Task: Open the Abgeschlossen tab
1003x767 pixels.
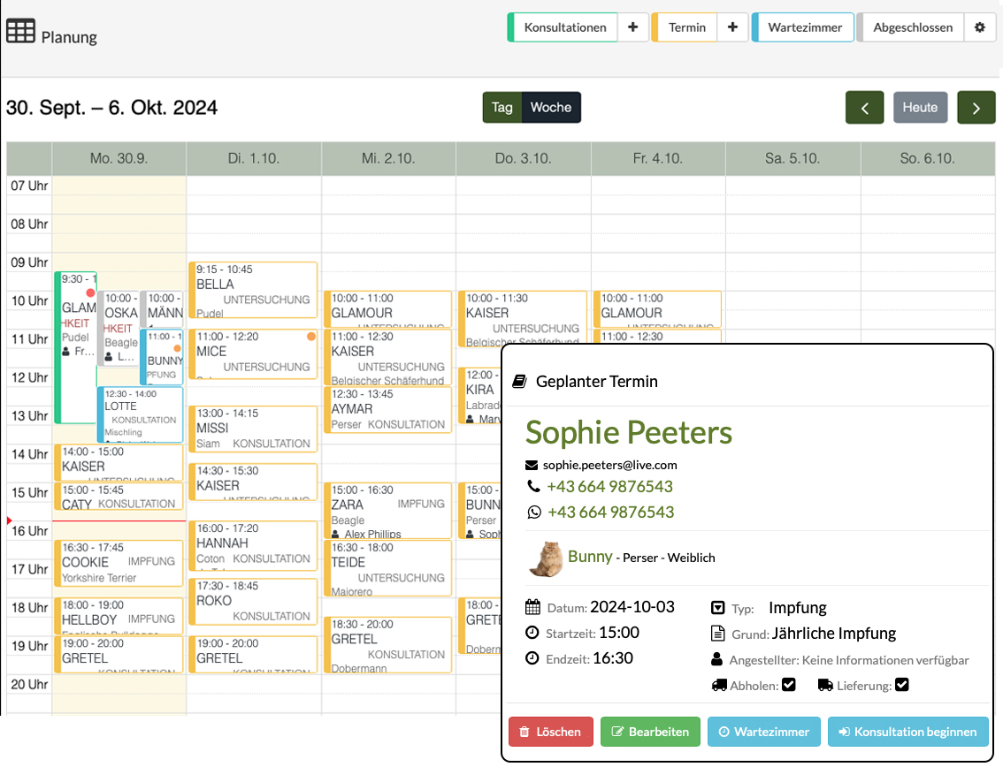Action: pos(912,27)
